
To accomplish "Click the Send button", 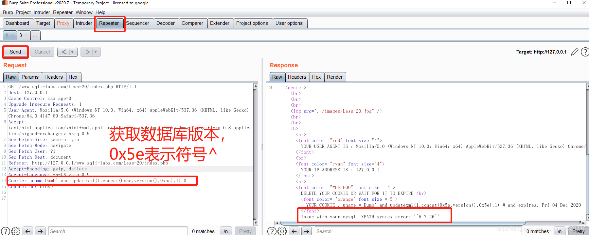I will point(15,52).
